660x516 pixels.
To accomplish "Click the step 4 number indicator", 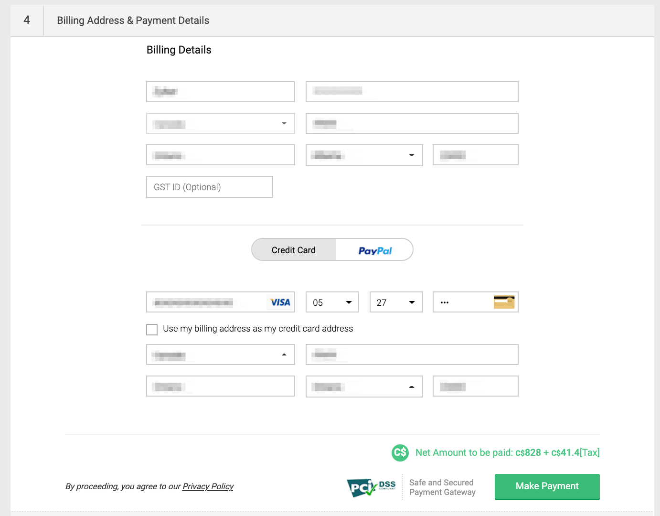I will pyautogui.click(x=27, y=21).
